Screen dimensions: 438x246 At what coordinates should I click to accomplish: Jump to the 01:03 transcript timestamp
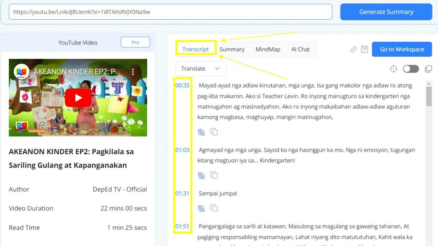[183, 150]
